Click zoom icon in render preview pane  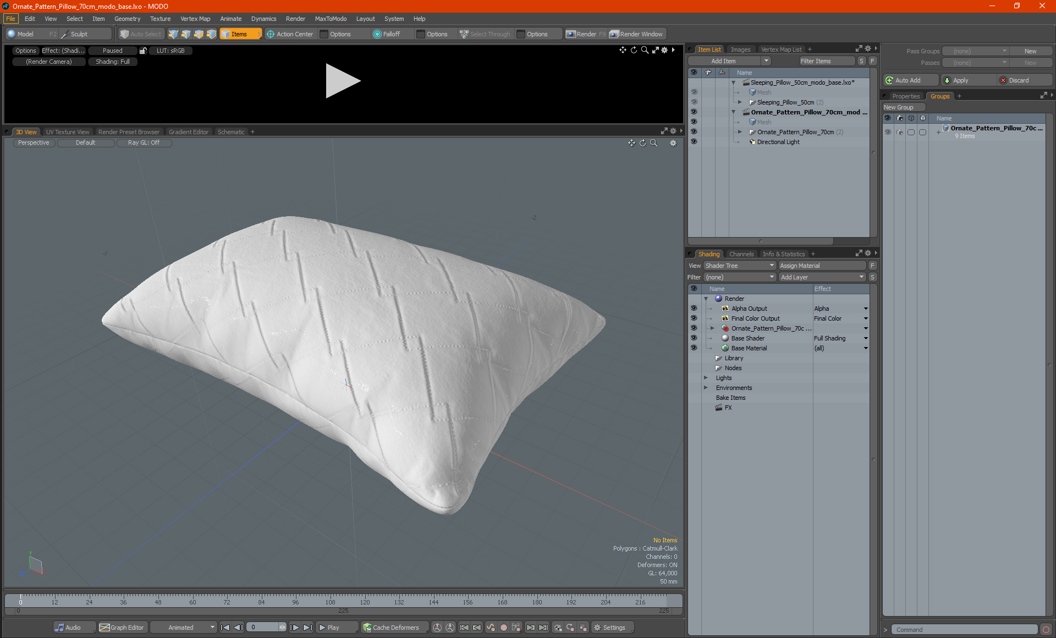click(x=645, y=50)
